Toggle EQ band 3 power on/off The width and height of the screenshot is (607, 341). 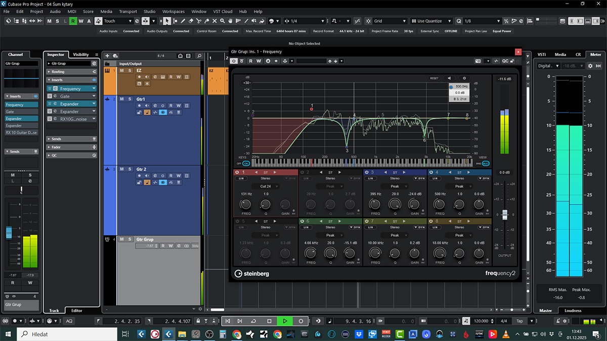(x=366, y=172)
